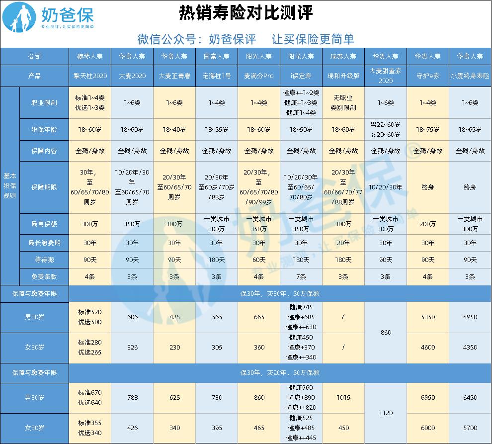
Task: Select the product cell 大麦甜蜜家2020
Action: point(386,76)
